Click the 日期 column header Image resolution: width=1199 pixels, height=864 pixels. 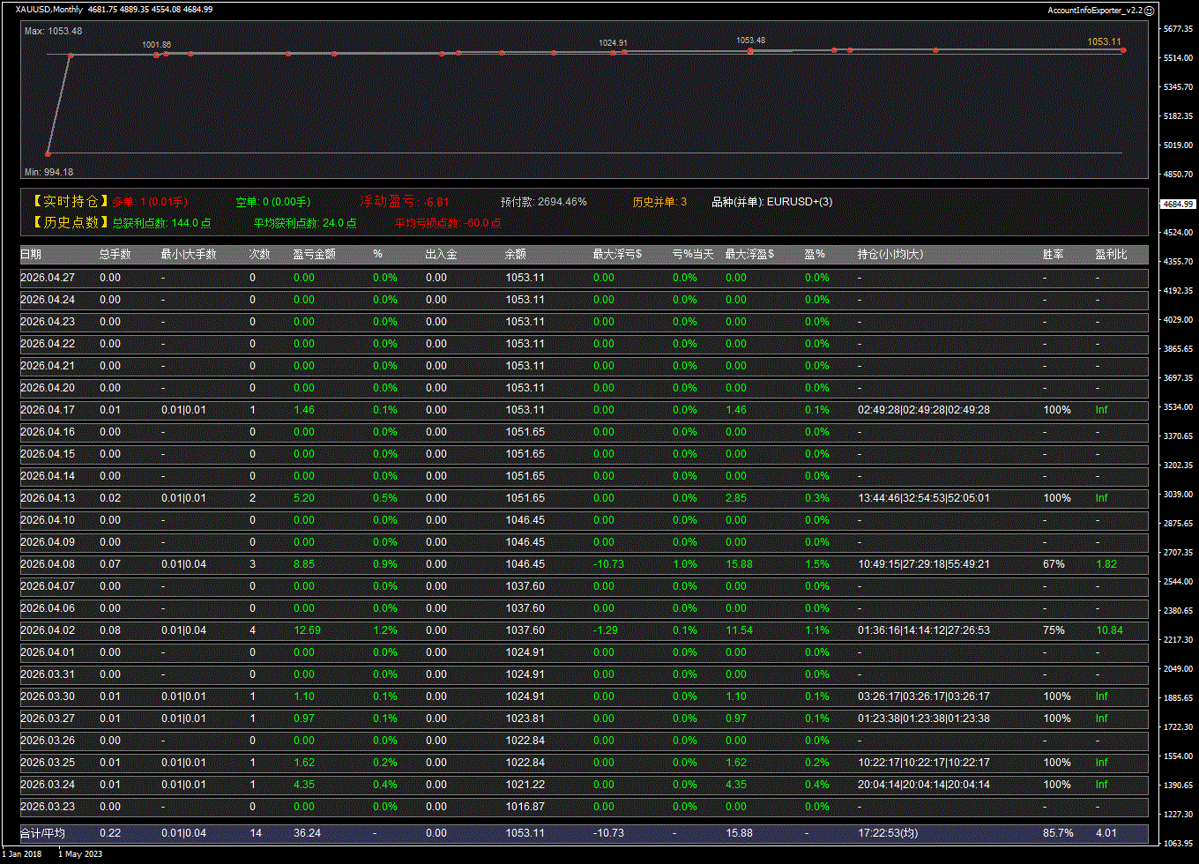(31, 254)
